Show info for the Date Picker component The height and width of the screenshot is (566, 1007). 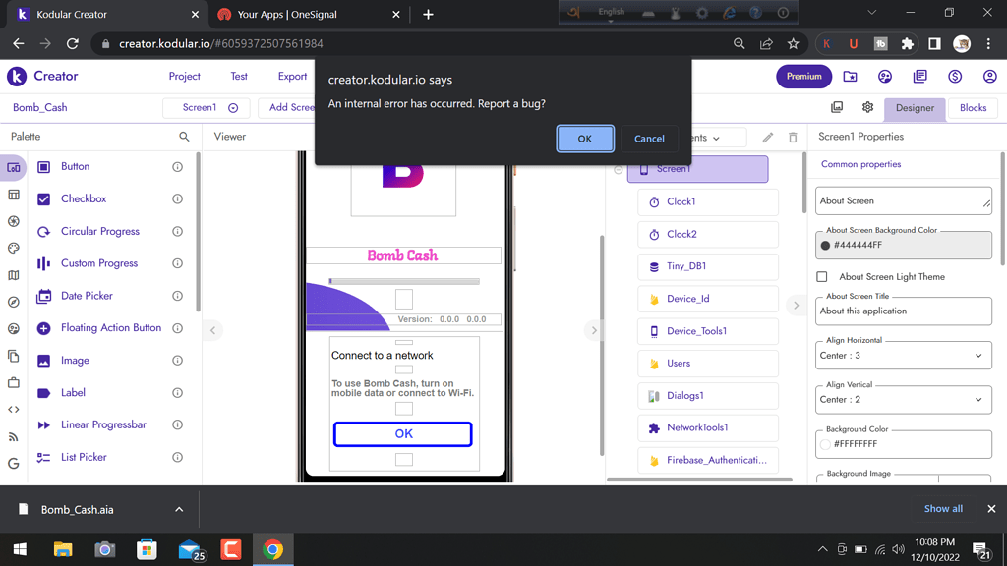[177, 296]
